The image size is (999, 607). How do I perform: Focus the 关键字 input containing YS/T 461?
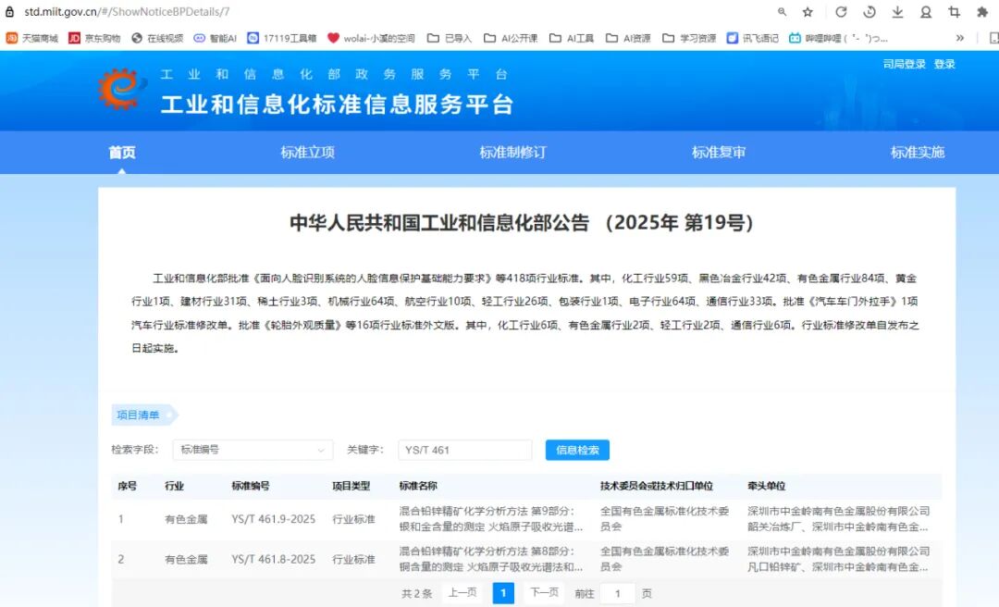(x=465, y=450)
